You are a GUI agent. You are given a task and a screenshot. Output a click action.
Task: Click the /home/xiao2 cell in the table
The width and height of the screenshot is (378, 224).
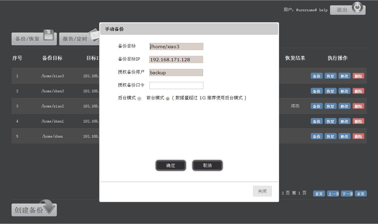pos(53,106)
